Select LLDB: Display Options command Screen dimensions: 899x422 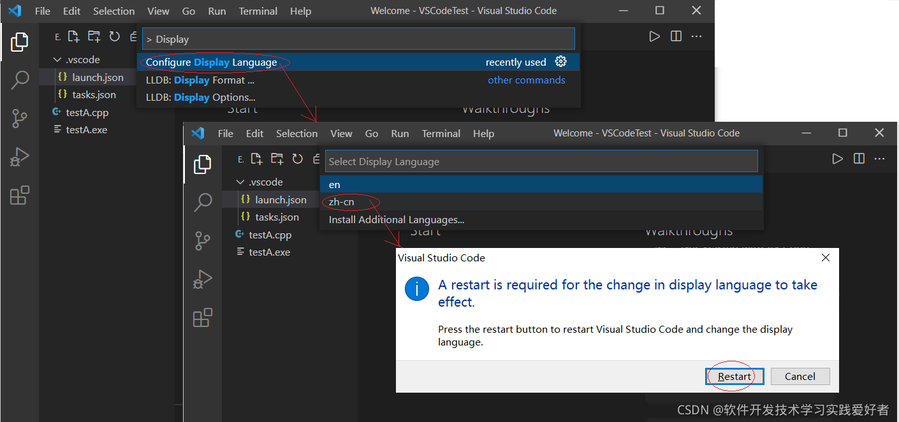pos(358,97)
